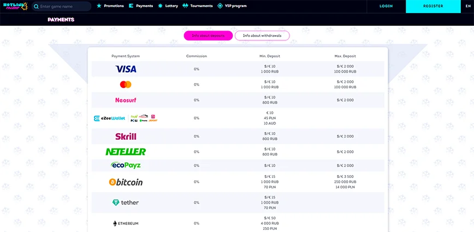The image size is (474, 232).
Task: Focus the Enter game name search field
Action: pyautogui.click(x=61, y=7)
